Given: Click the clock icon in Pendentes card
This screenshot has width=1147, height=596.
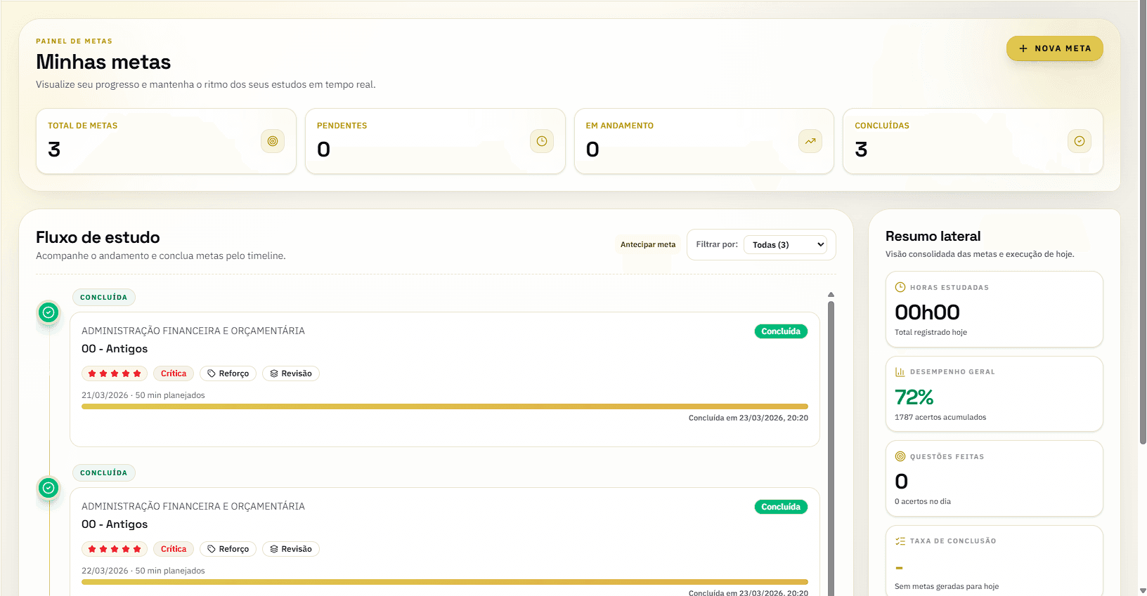Looking at the screenshot, I should 542,141.
